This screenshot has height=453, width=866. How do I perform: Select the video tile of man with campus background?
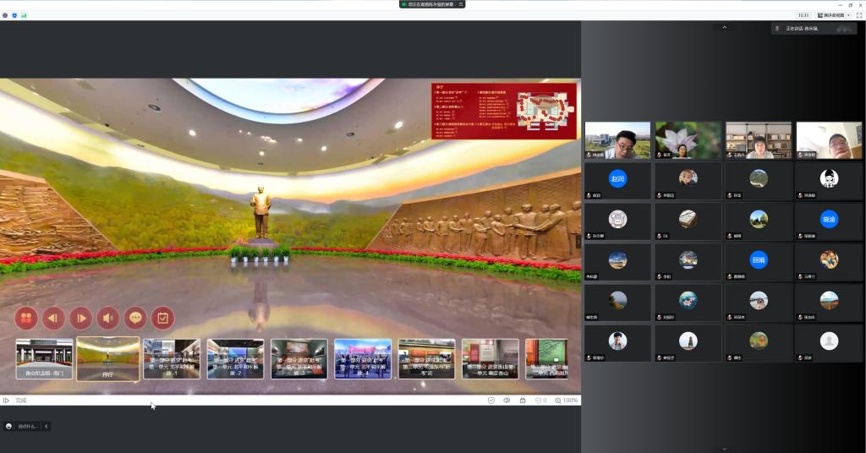[617, 140]
